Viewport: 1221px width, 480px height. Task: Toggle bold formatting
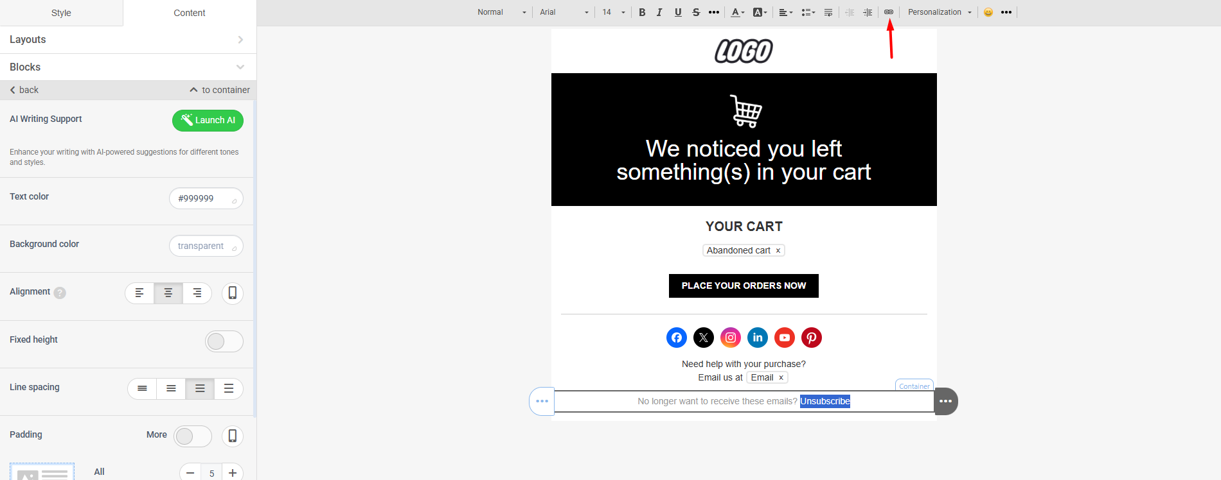(642, 12)
